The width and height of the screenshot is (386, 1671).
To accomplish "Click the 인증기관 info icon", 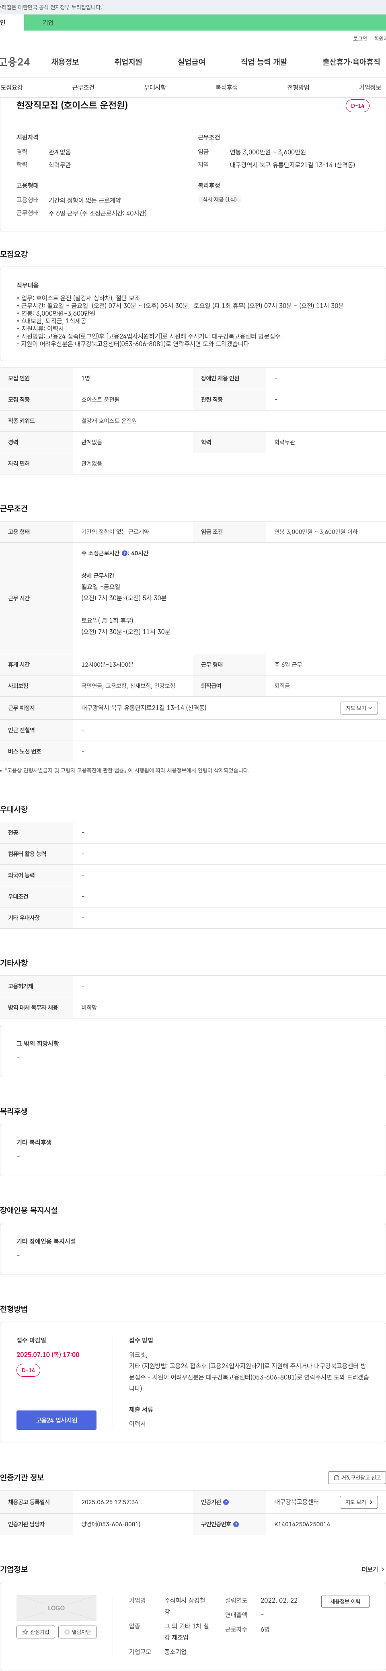I will 226,1503.
